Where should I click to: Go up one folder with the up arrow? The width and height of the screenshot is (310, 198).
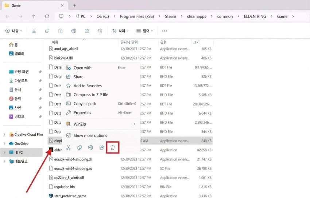click(34, 16)
